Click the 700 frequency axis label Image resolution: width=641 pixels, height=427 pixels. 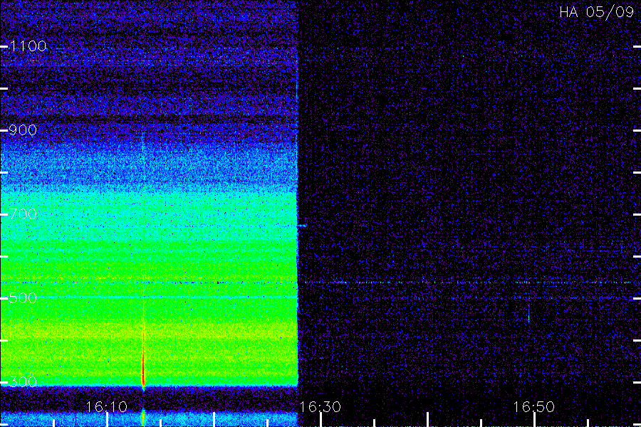click(23, 214)
